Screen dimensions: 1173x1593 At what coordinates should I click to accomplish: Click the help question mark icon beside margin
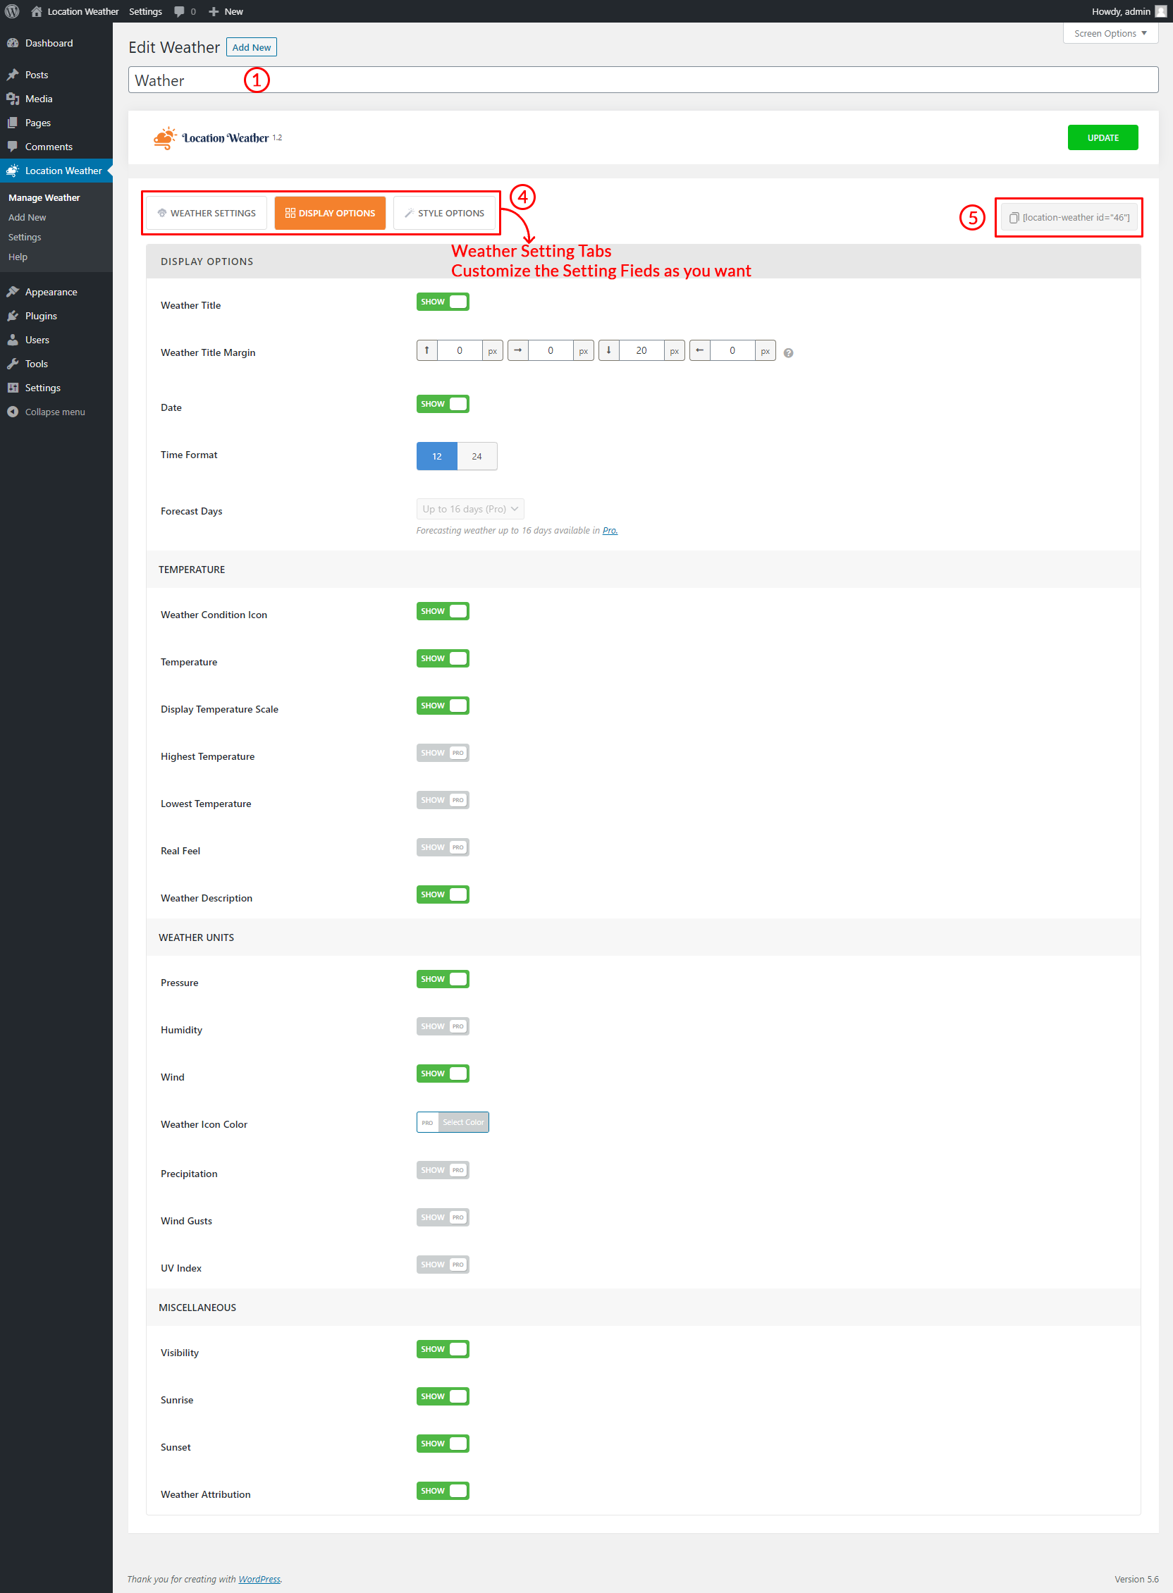tap(788, 353)
